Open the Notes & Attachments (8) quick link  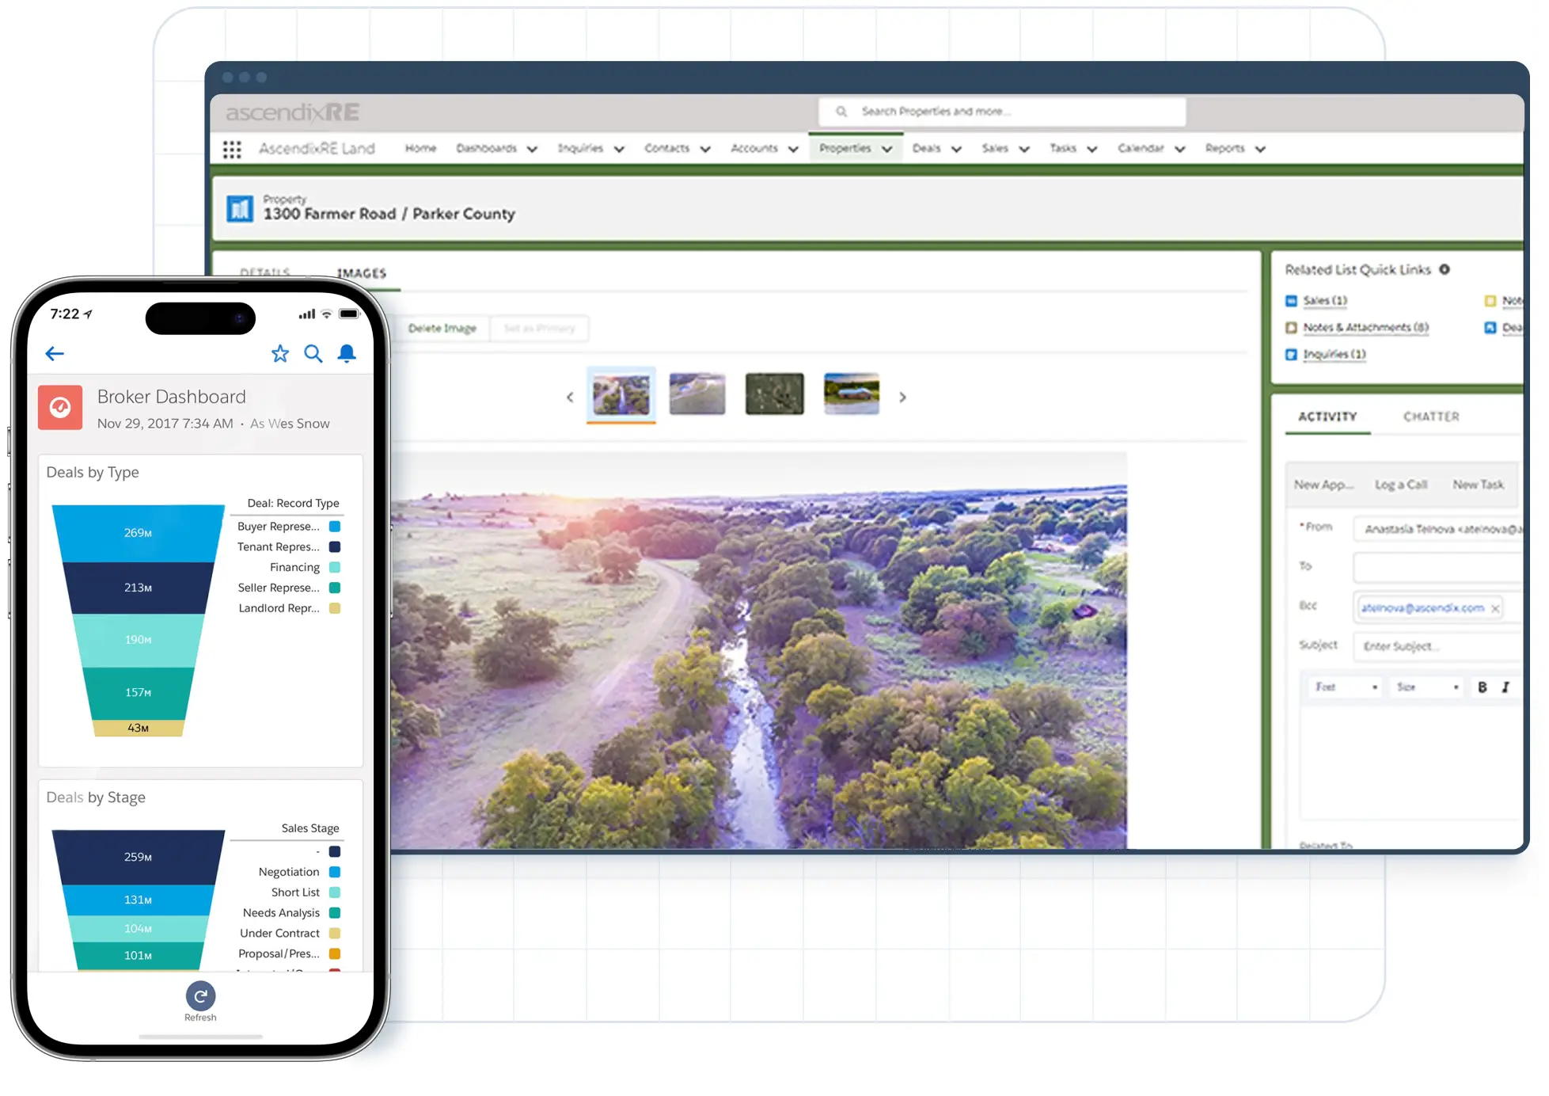[x=1366, y=328]
